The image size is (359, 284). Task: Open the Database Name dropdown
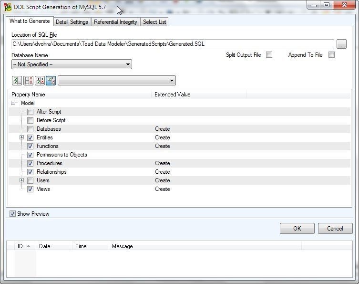pos(72,64)
